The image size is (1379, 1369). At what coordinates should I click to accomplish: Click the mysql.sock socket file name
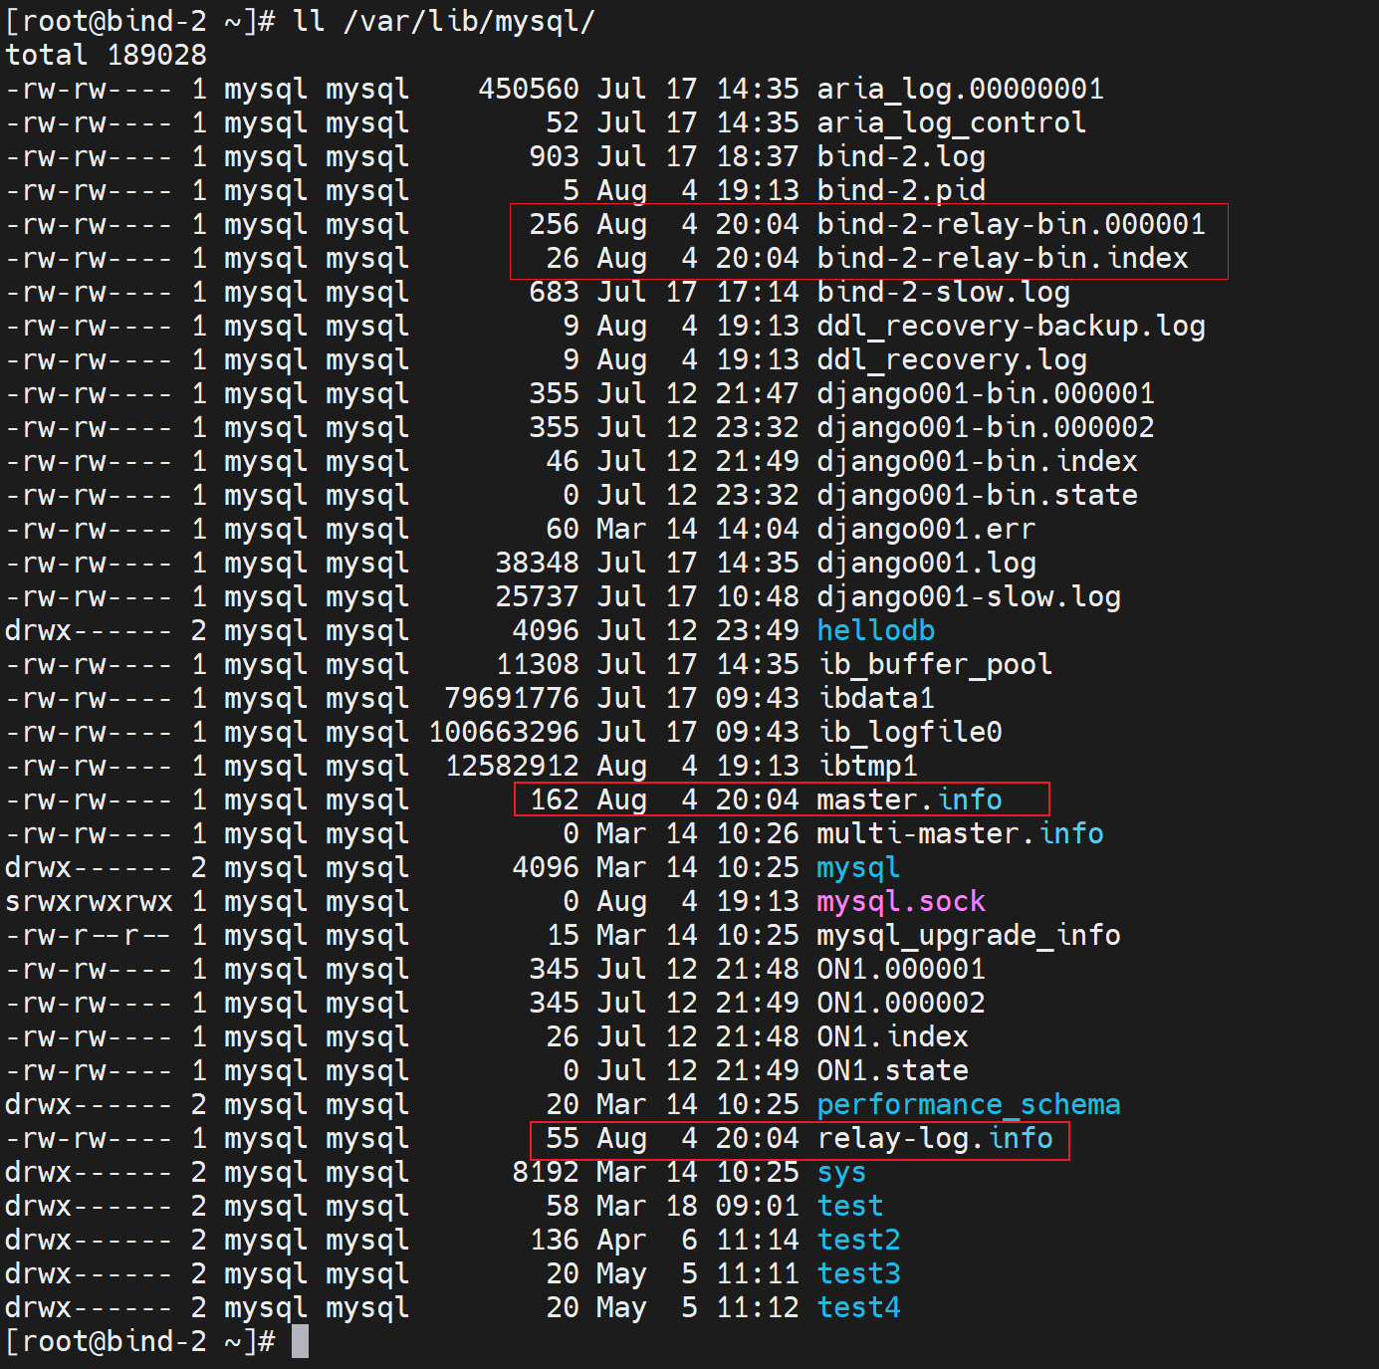coord(900,902)
